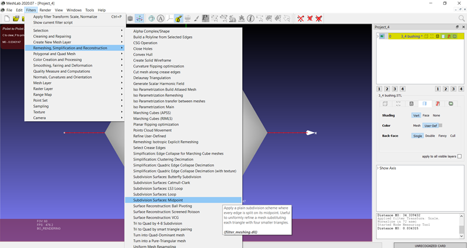This screenshot has width=467, height=248.
Task: Click the last red X delete icon
Action: pos(319,19)
